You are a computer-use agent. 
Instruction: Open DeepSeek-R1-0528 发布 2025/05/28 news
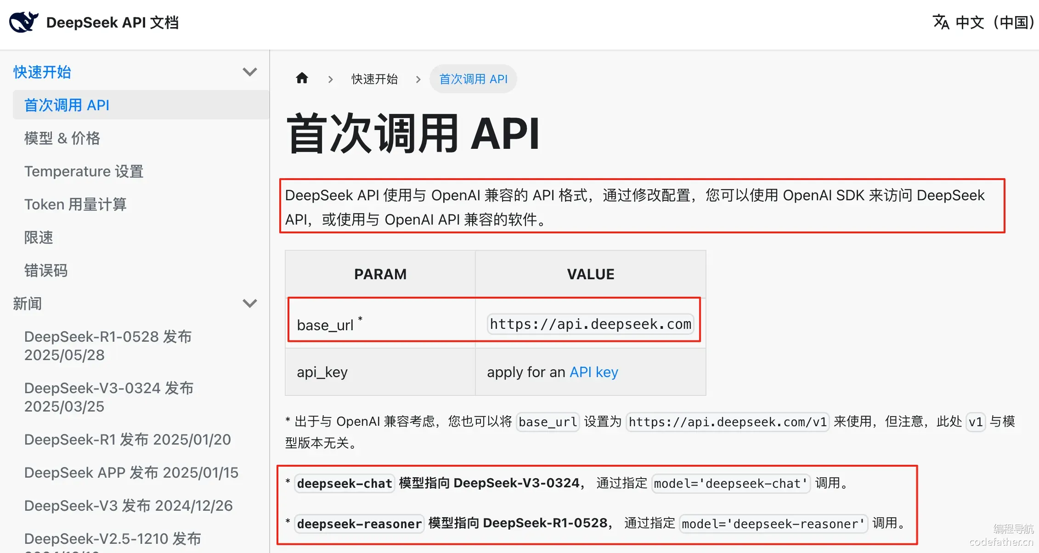pos(108,346)
